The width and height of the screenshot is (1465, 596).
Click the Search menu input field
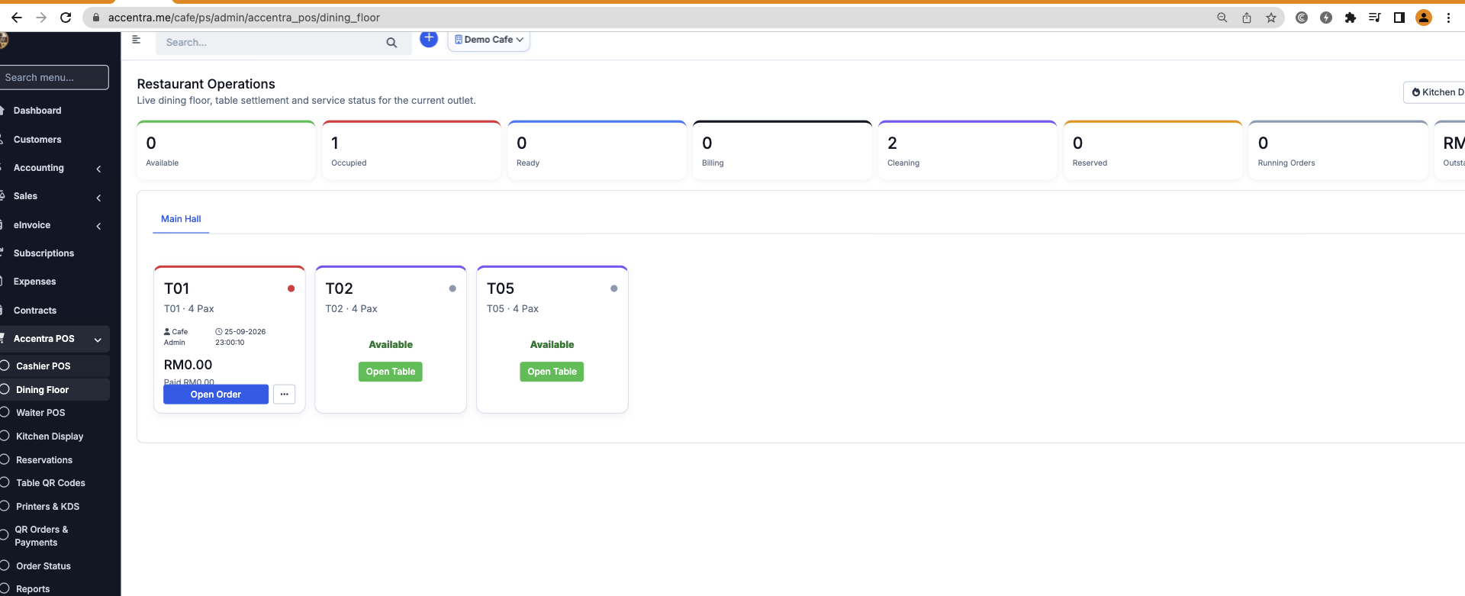pos(54,77)
